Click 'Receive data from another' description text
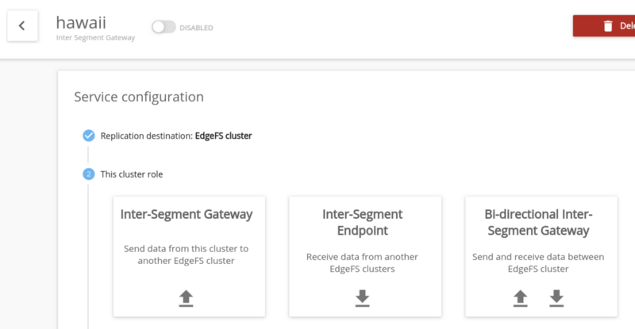Image resolution: width=635 pixels, height=329 pixels. click(362, 262)
